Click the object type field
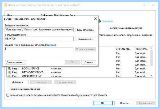160x109 pixels. [x=39, y=30]
